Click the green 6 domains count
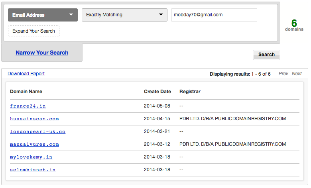The image size is (311, 188). click(294, 23)
